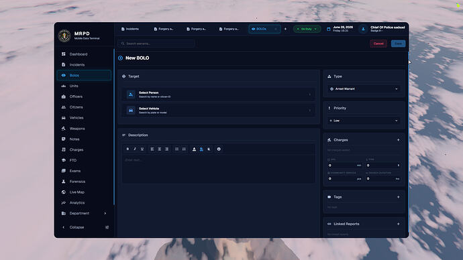463x260 pixels.
Task: Click the Save button
Action: pyautogui.click(x=399, y=44)
